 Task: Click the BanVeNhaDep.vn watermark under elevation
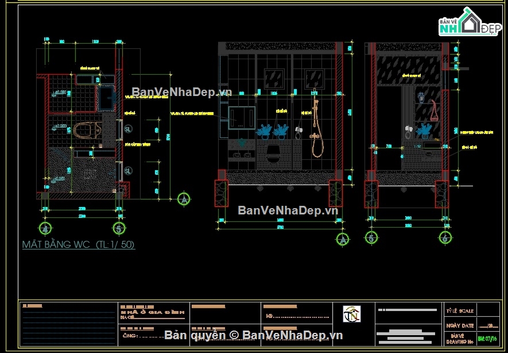pyautogui.click(x=288, y=210)
